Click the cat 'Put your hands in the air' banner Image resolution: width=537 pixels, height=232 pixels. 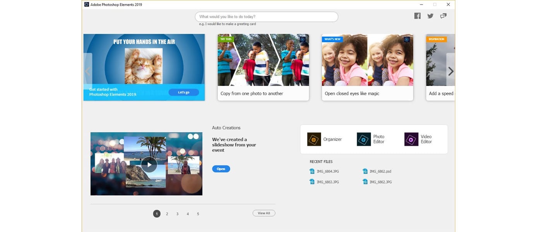(144, 67)
